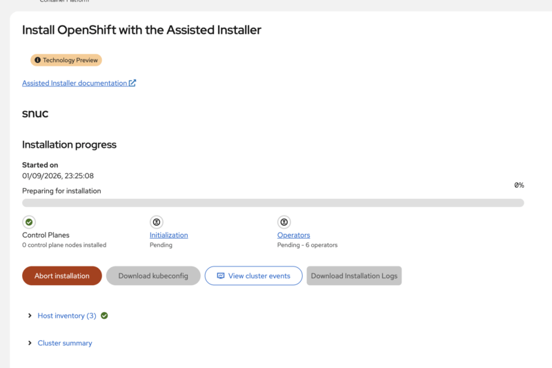Expand Host inventory chevron

30,316
